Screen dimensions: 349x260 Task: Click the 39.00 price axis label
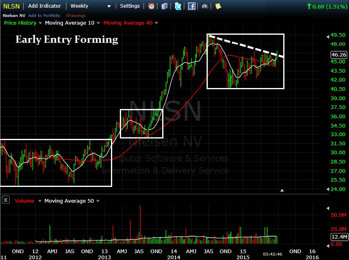(x=338, y=98)
